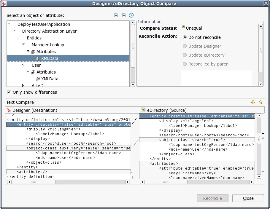The height and width of the screenshot is (209, 270).
Task: Select the User entity tree item
Action: tap(36, 65)
